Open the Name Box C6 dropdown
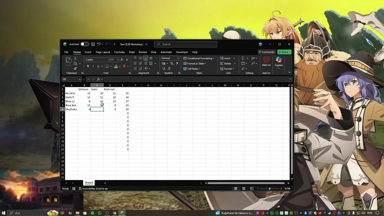384x216 pixels. tap(79, 79)
